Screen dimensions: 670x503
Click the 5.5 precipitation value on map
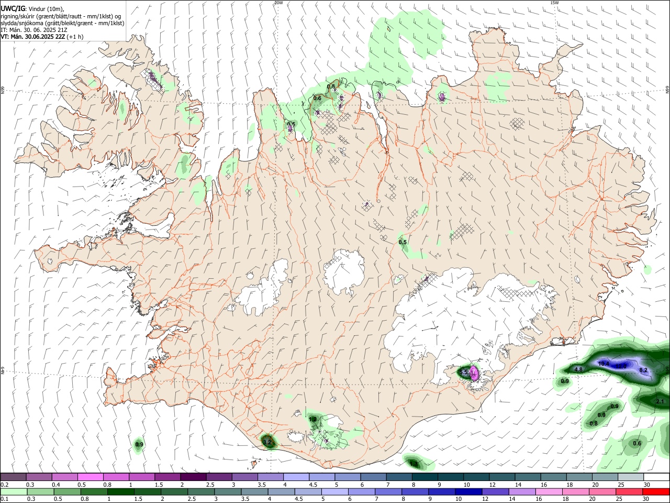tap(463, 372)
